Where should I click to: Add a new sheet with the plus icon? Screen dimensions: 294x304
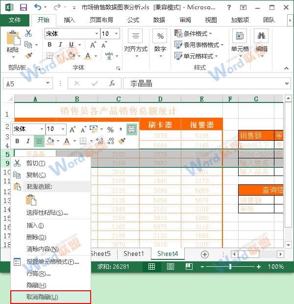pos(205,254)
